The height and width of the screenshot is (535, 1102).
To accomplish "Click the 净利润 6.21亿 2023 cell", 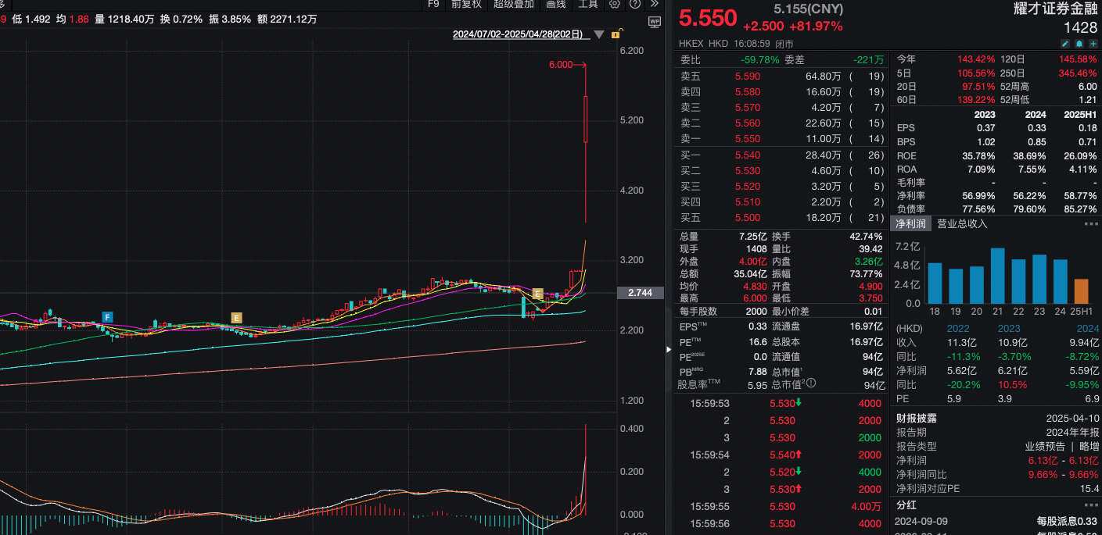I will (x=1011, y=371).
